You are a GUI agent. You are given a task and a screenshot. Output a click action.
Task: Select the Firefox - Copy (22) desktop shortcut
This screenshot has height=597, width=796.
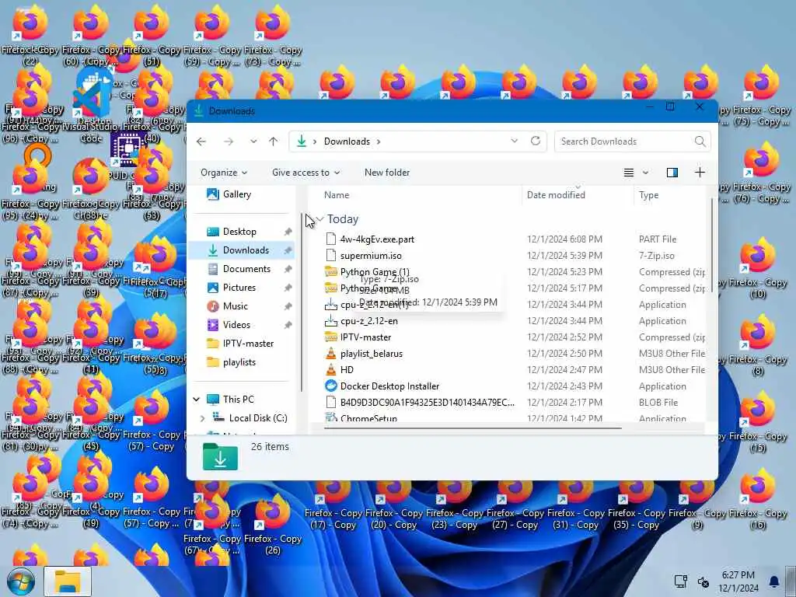[x=30, y=36]
